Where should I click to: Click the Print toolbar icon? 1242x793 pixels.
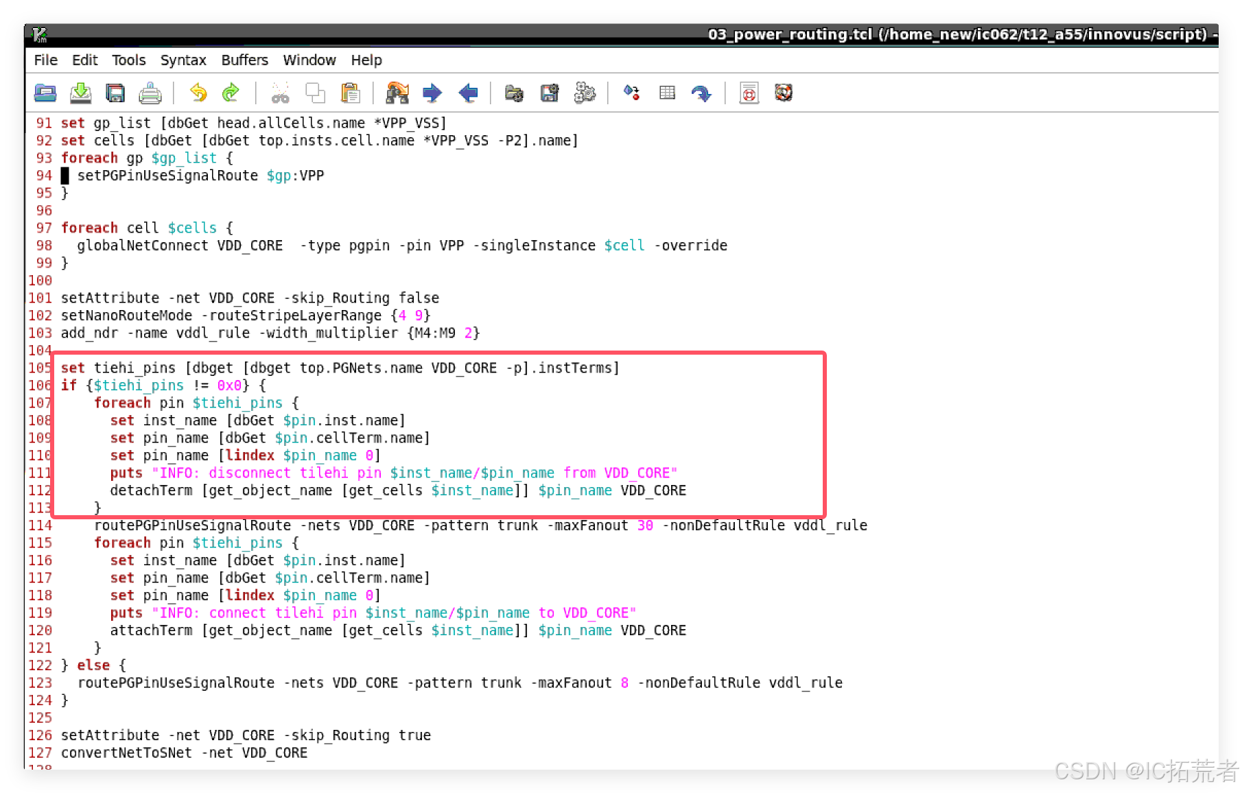[150, 93]
